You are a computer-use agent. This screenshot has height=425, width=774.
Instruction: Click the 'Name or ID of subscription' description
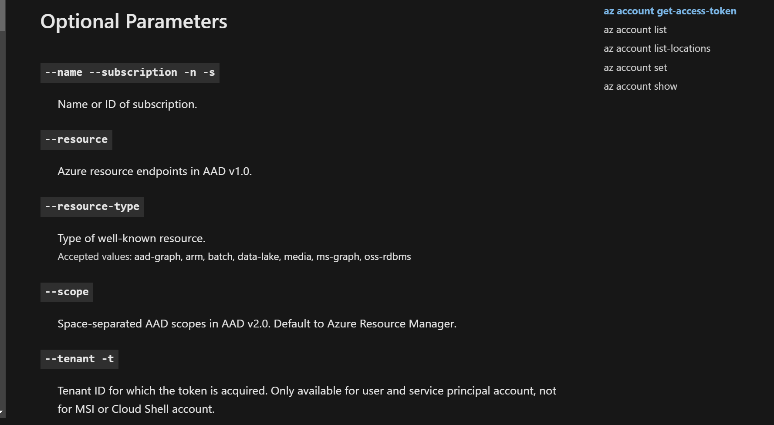127,105
